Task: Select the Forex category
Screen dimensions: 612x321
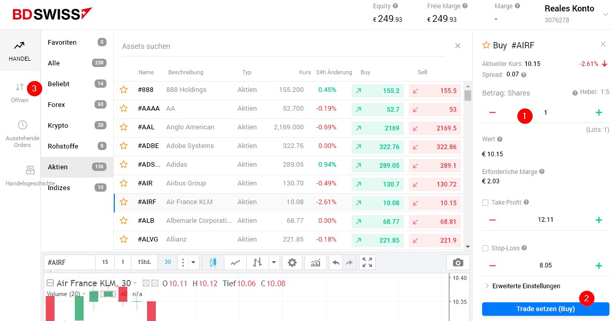Action: tap(77, 104)
